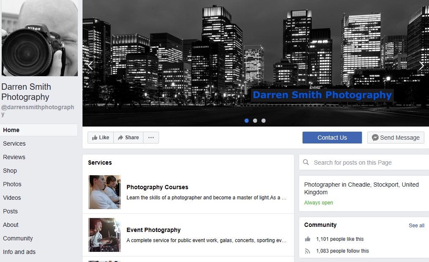This screenshot has height=262, width=429.
Task: Focus the Search for posts on this Page field
Action: click(x=364, y=163)
